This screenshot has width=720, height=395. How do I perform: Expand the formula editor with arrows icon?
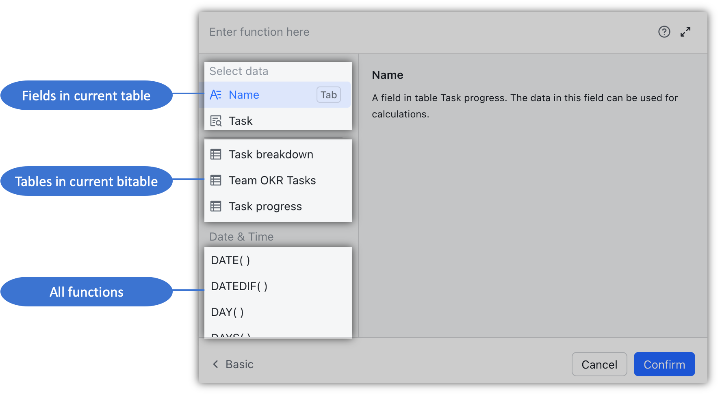click(685, 32)
